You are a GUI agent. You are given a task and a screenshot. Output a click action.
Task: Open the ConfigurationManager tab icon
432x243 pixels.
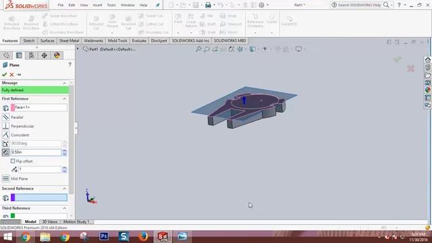coord(32,55)
